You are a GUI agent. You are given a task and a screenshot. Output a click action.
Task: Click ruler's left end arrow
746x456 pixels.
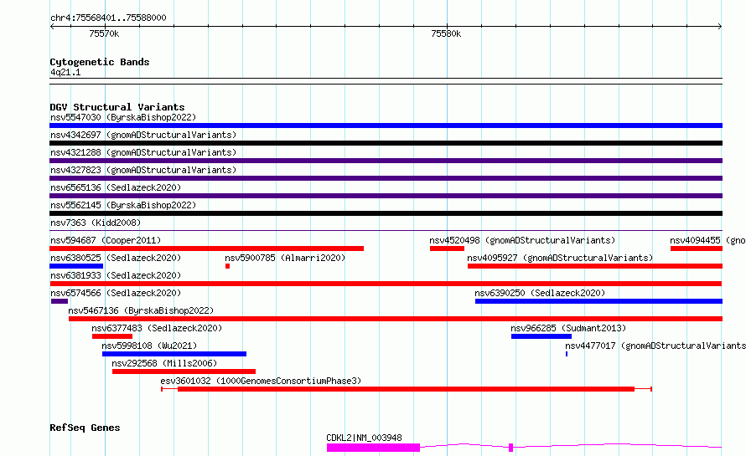[52, 27]
